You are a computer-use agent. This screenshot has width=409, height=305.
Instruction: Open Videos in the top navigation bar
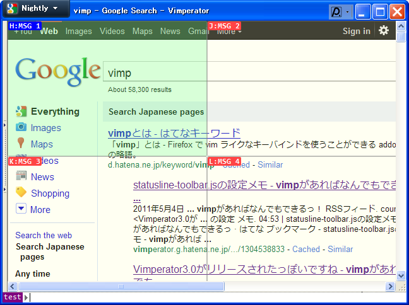tap(112, 32)
